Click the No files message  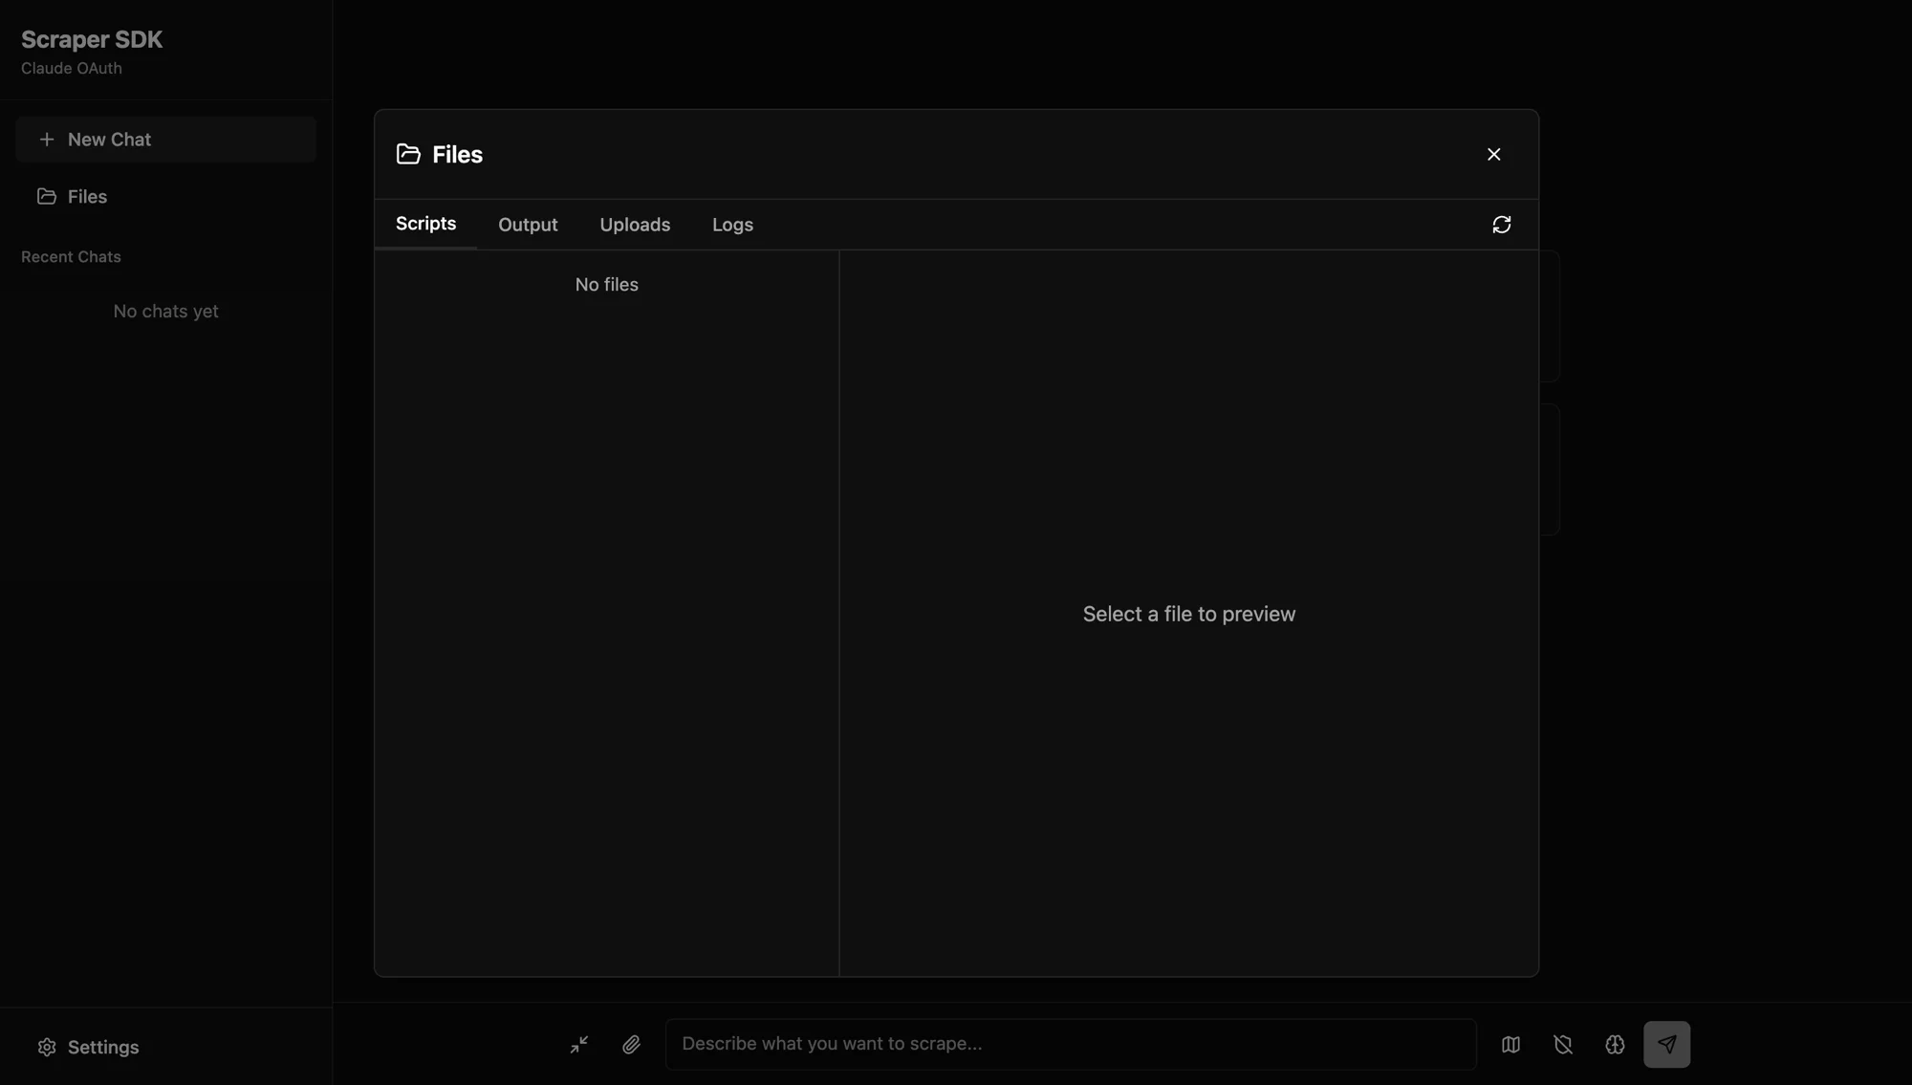606,285
